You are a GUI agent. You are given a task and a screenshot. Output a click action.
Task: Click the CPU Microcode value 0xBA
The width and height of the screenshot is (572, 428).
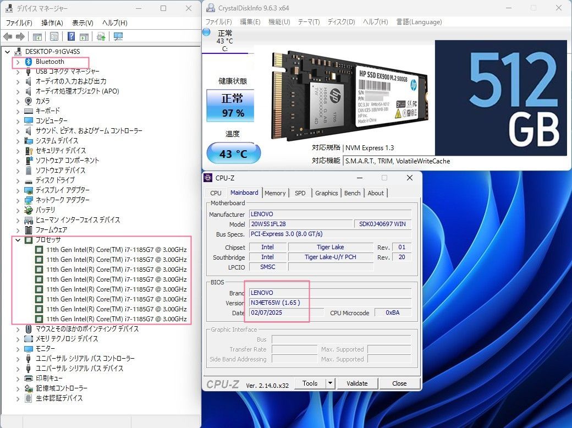pos(393,312)
